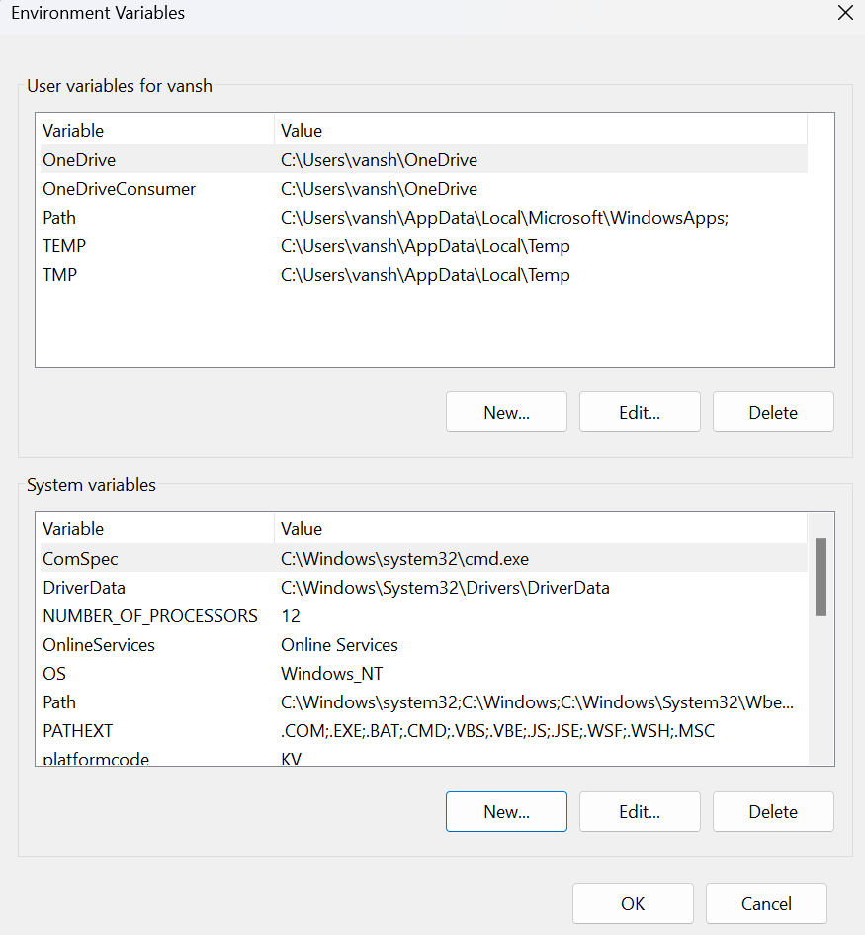Click Delete under System variables

(x=773, y=812)
